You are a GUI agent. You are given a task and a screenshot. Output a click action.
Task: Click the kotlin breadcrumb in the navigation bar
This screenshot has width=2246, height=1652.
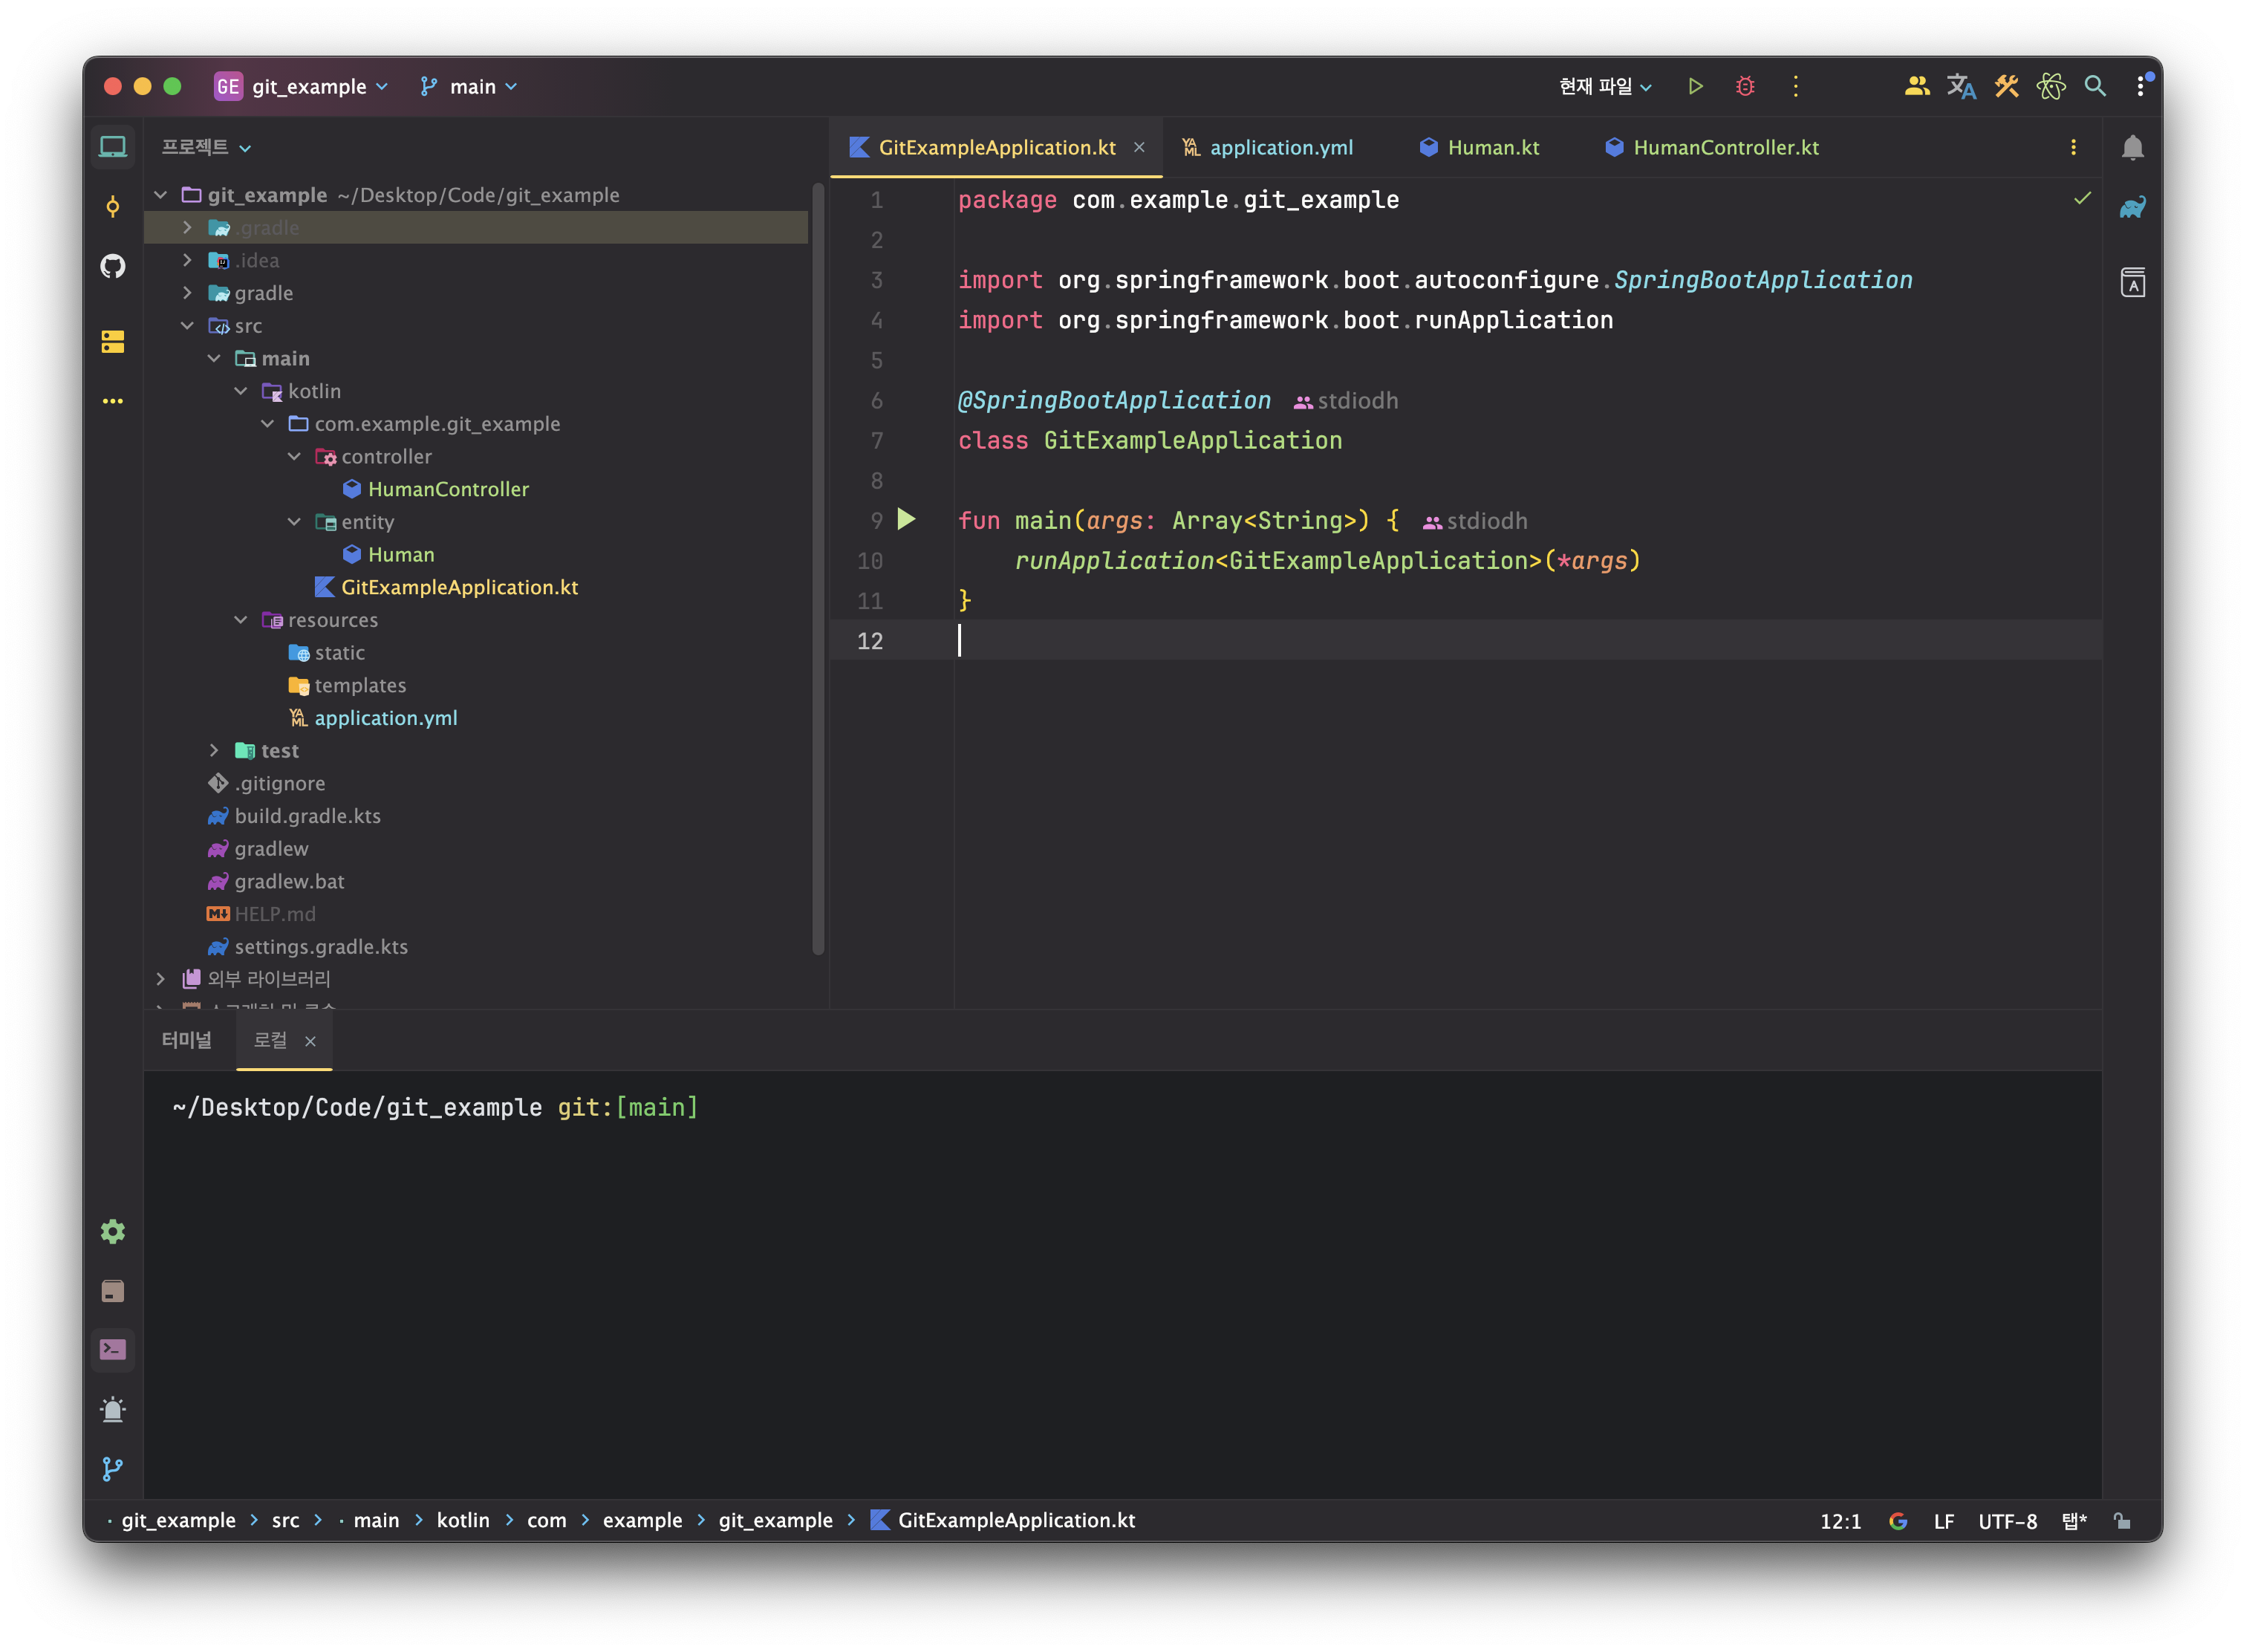463,1520
